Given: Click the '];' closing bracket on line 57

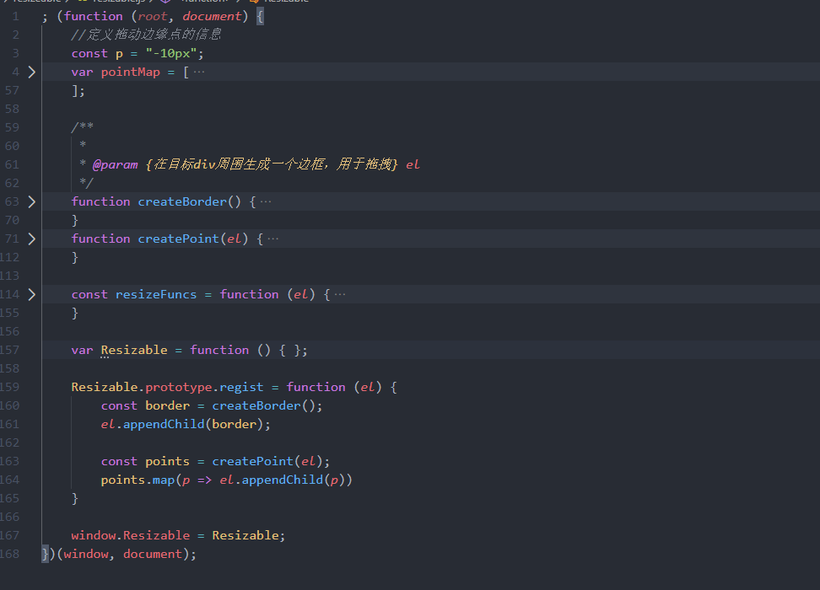Looking at the screenshot, I should coord(78,90).
